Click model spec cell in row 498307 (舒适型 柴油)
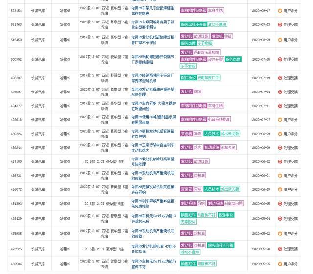The width and height of the screenshot is (313, 274). coord(104,78)
